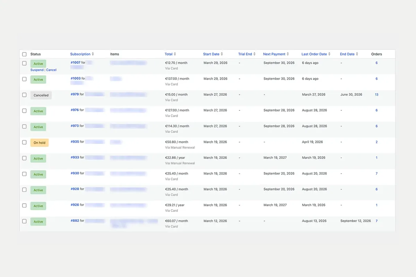Select checkbox for subscription #882
416x277 pixels.
click(24, 221)
